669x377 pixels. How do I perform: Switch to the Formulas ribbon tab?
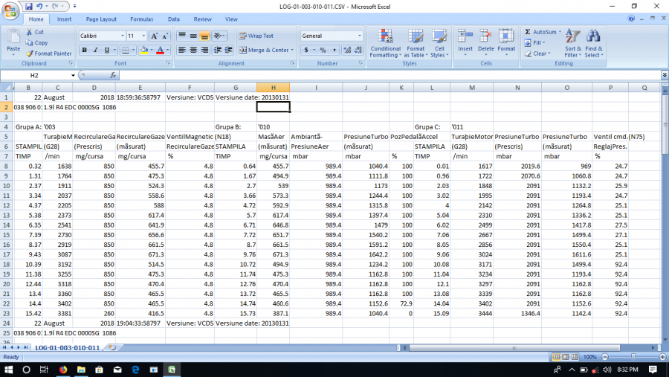[141, 19]
